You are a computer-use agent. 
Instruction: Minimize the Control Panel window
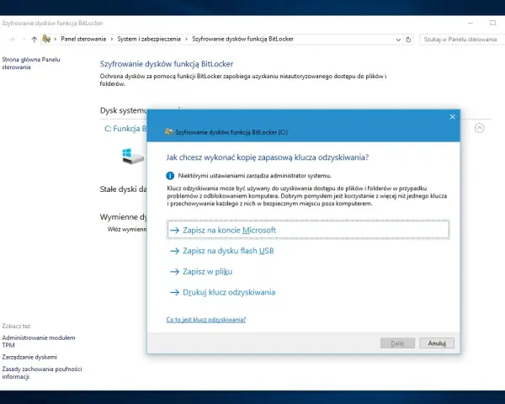[x=470, y=23]
